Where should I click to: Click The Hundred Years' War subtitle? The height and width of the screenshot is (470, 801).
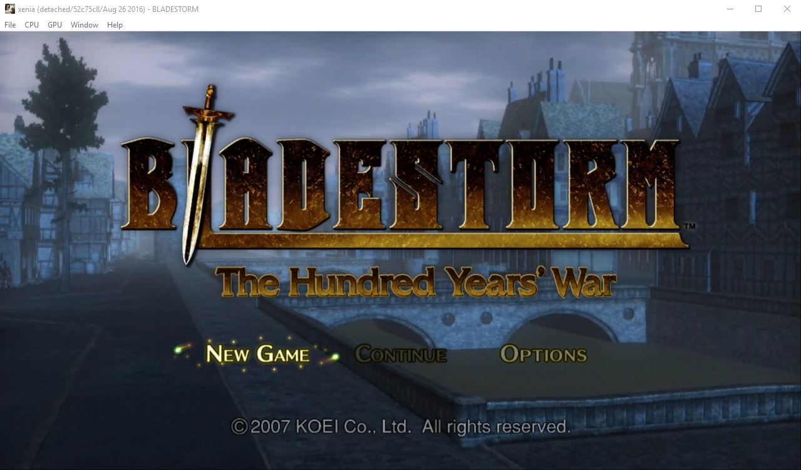pyautogui.click(x=415, y=282)
